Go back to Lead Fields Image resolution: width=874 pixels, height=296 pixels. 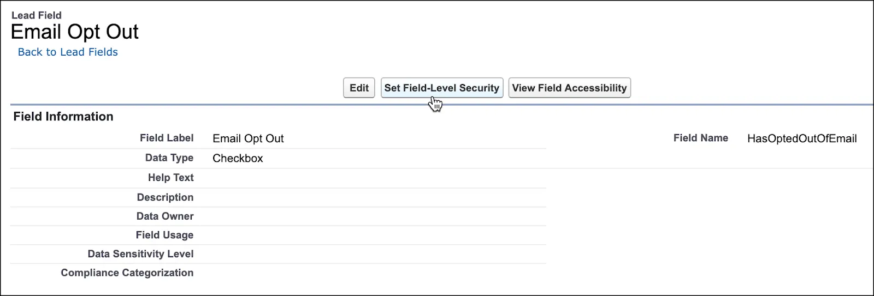[x=68, y=52]
